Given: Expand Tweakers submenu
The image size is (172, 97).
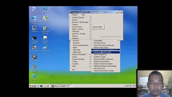Looking at the screenshot, I should (81, 64).
